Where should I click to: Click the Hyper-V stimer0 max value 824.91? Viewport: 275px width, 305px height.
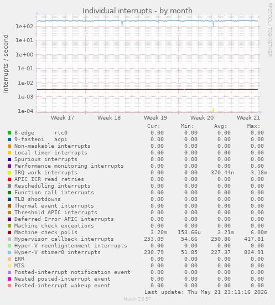(254, 252)
